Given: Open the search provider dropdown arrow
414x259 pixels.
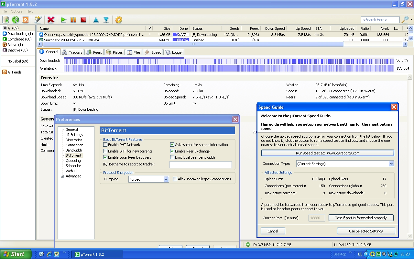Looking at the screenshot, I should (411, 20).
